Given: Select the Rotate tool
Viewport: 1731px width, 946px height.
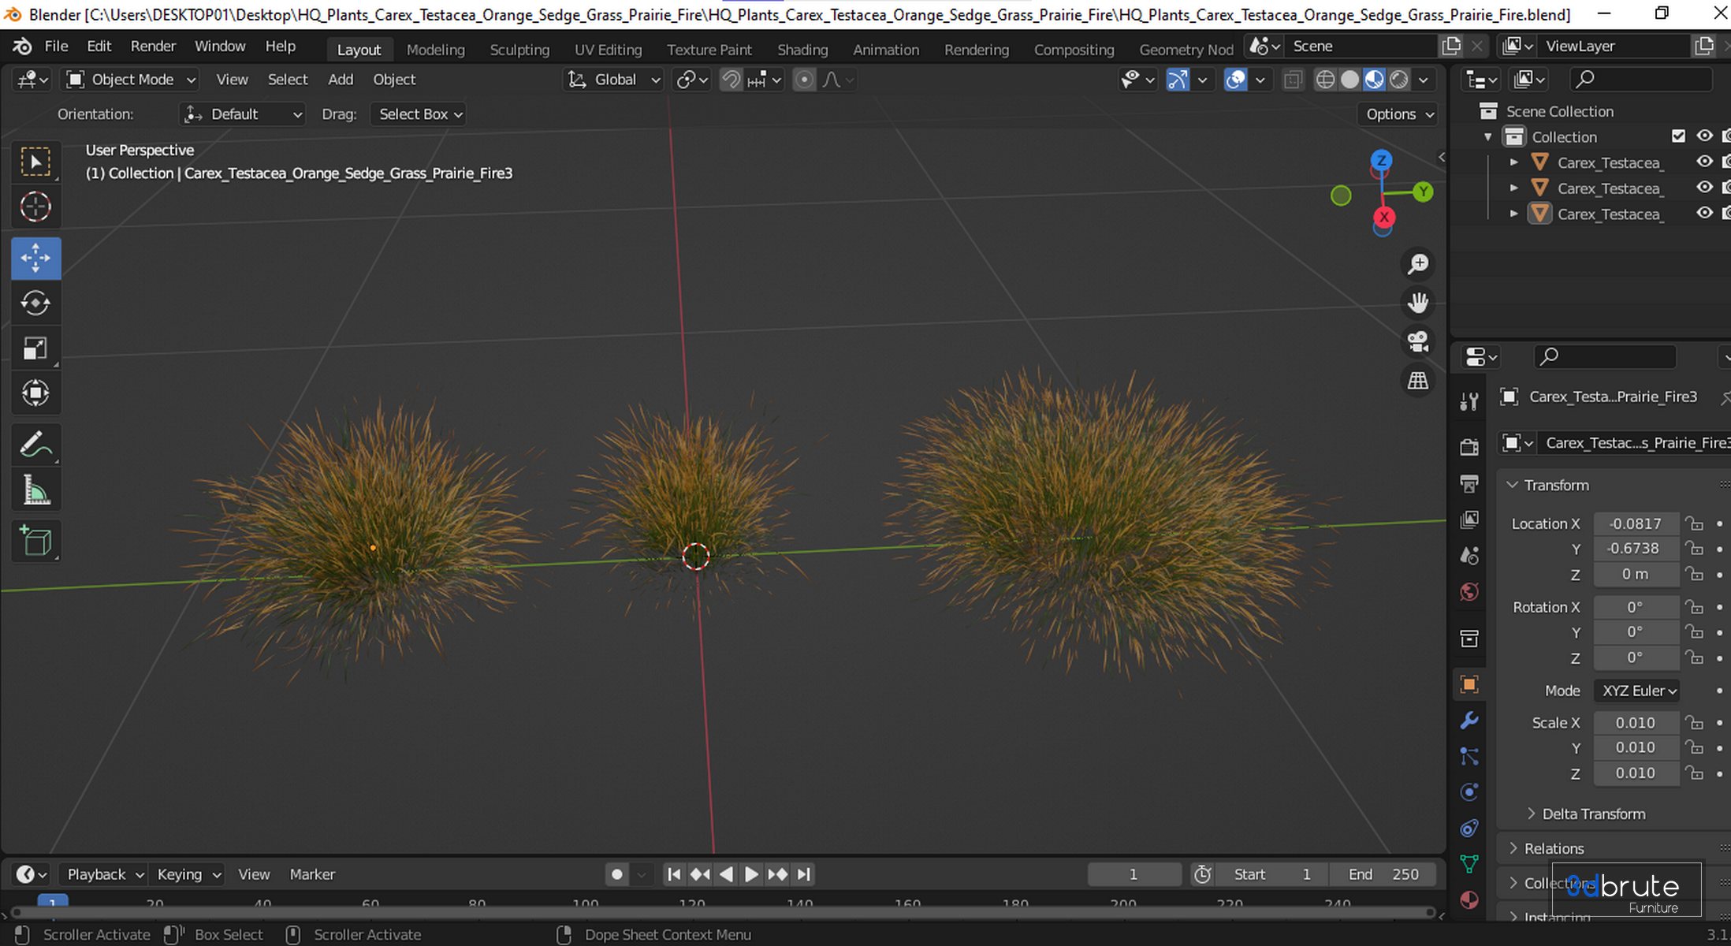Looking at the screenshot, I should click(35, 303).
